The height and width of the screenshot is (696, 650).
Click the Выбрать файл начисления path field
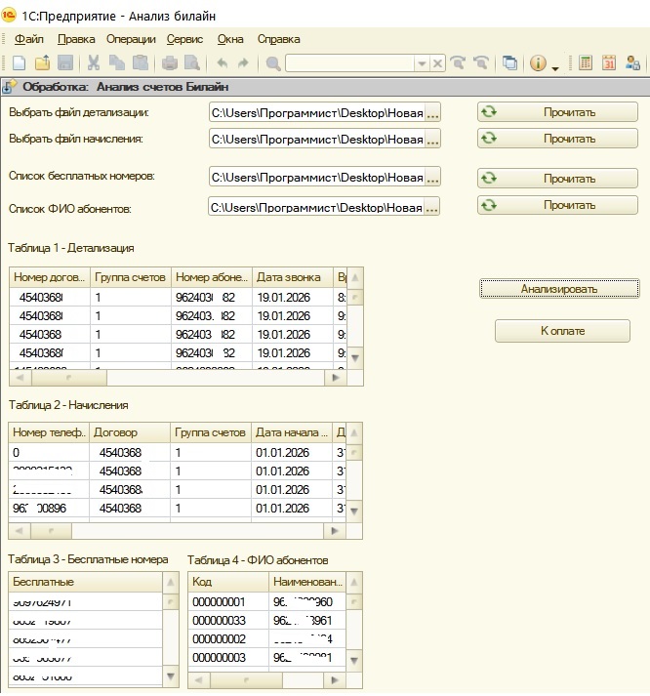coord(316,140)
